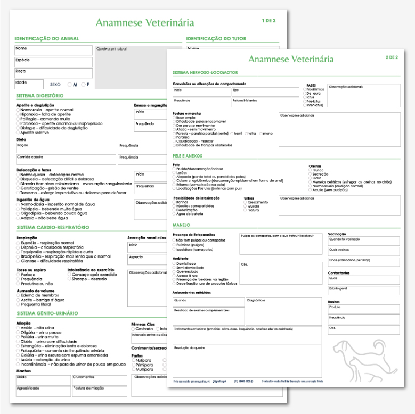Click the Resolução do quadro box
415x414 pixels.
coord(248,361)
